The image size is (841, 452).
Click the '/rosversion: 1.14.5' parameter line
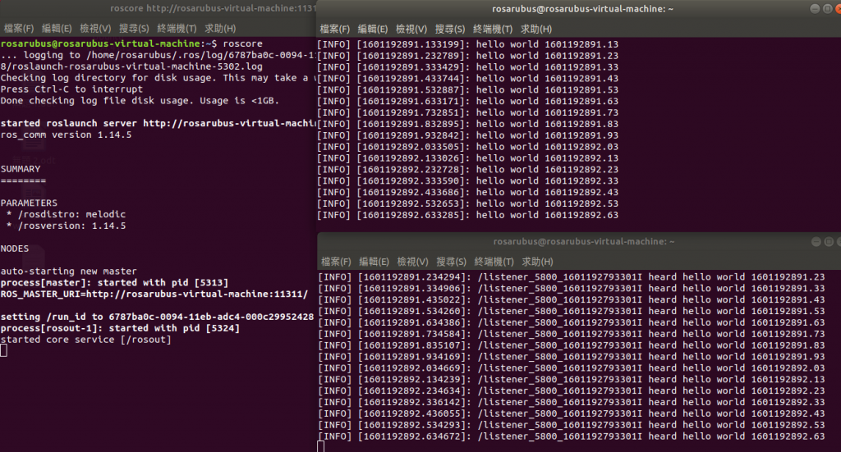(x=67, y=226)
